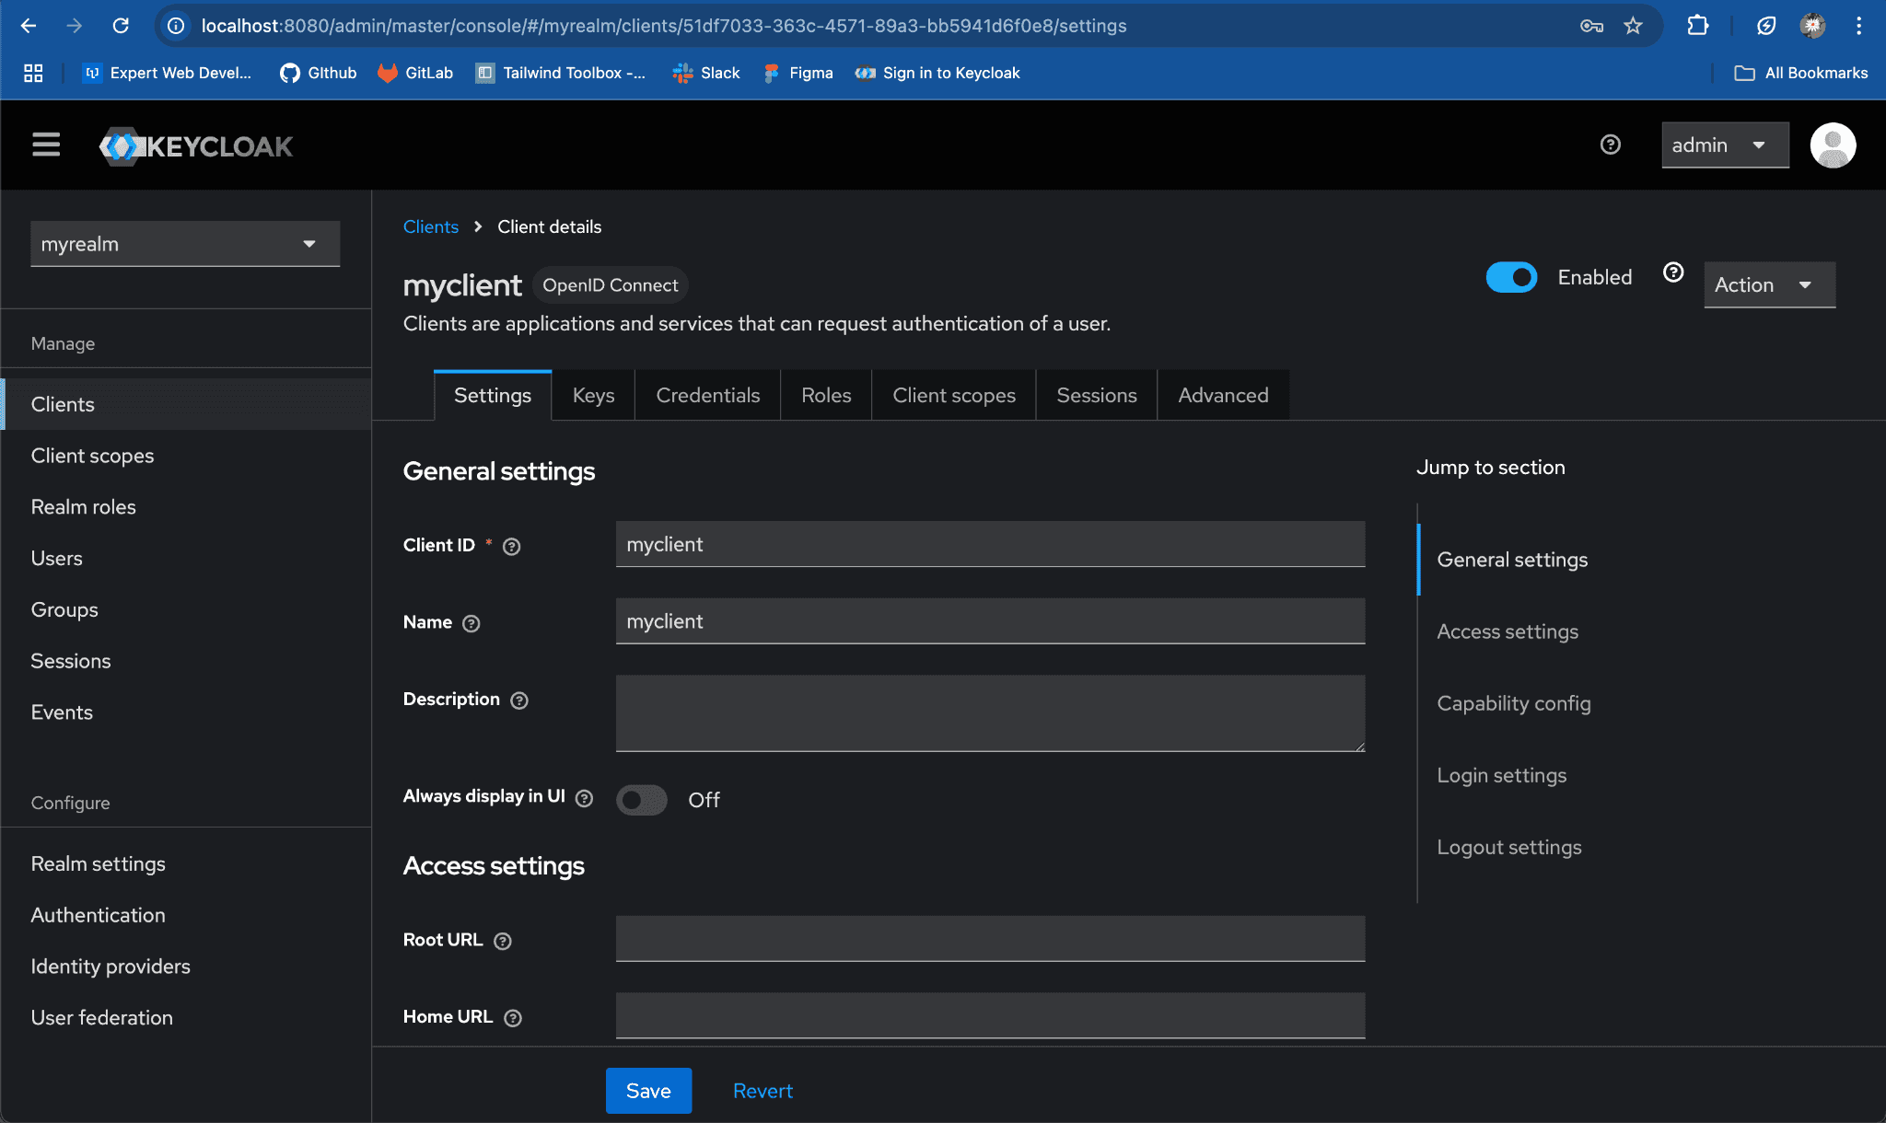This screenshot has height=1123, width=1886.
Task: Click the Root URL help icon
Action: point(503,941)
